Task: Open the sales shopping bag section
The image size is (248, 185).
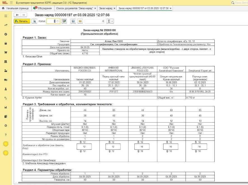Action: pos(6,43)
